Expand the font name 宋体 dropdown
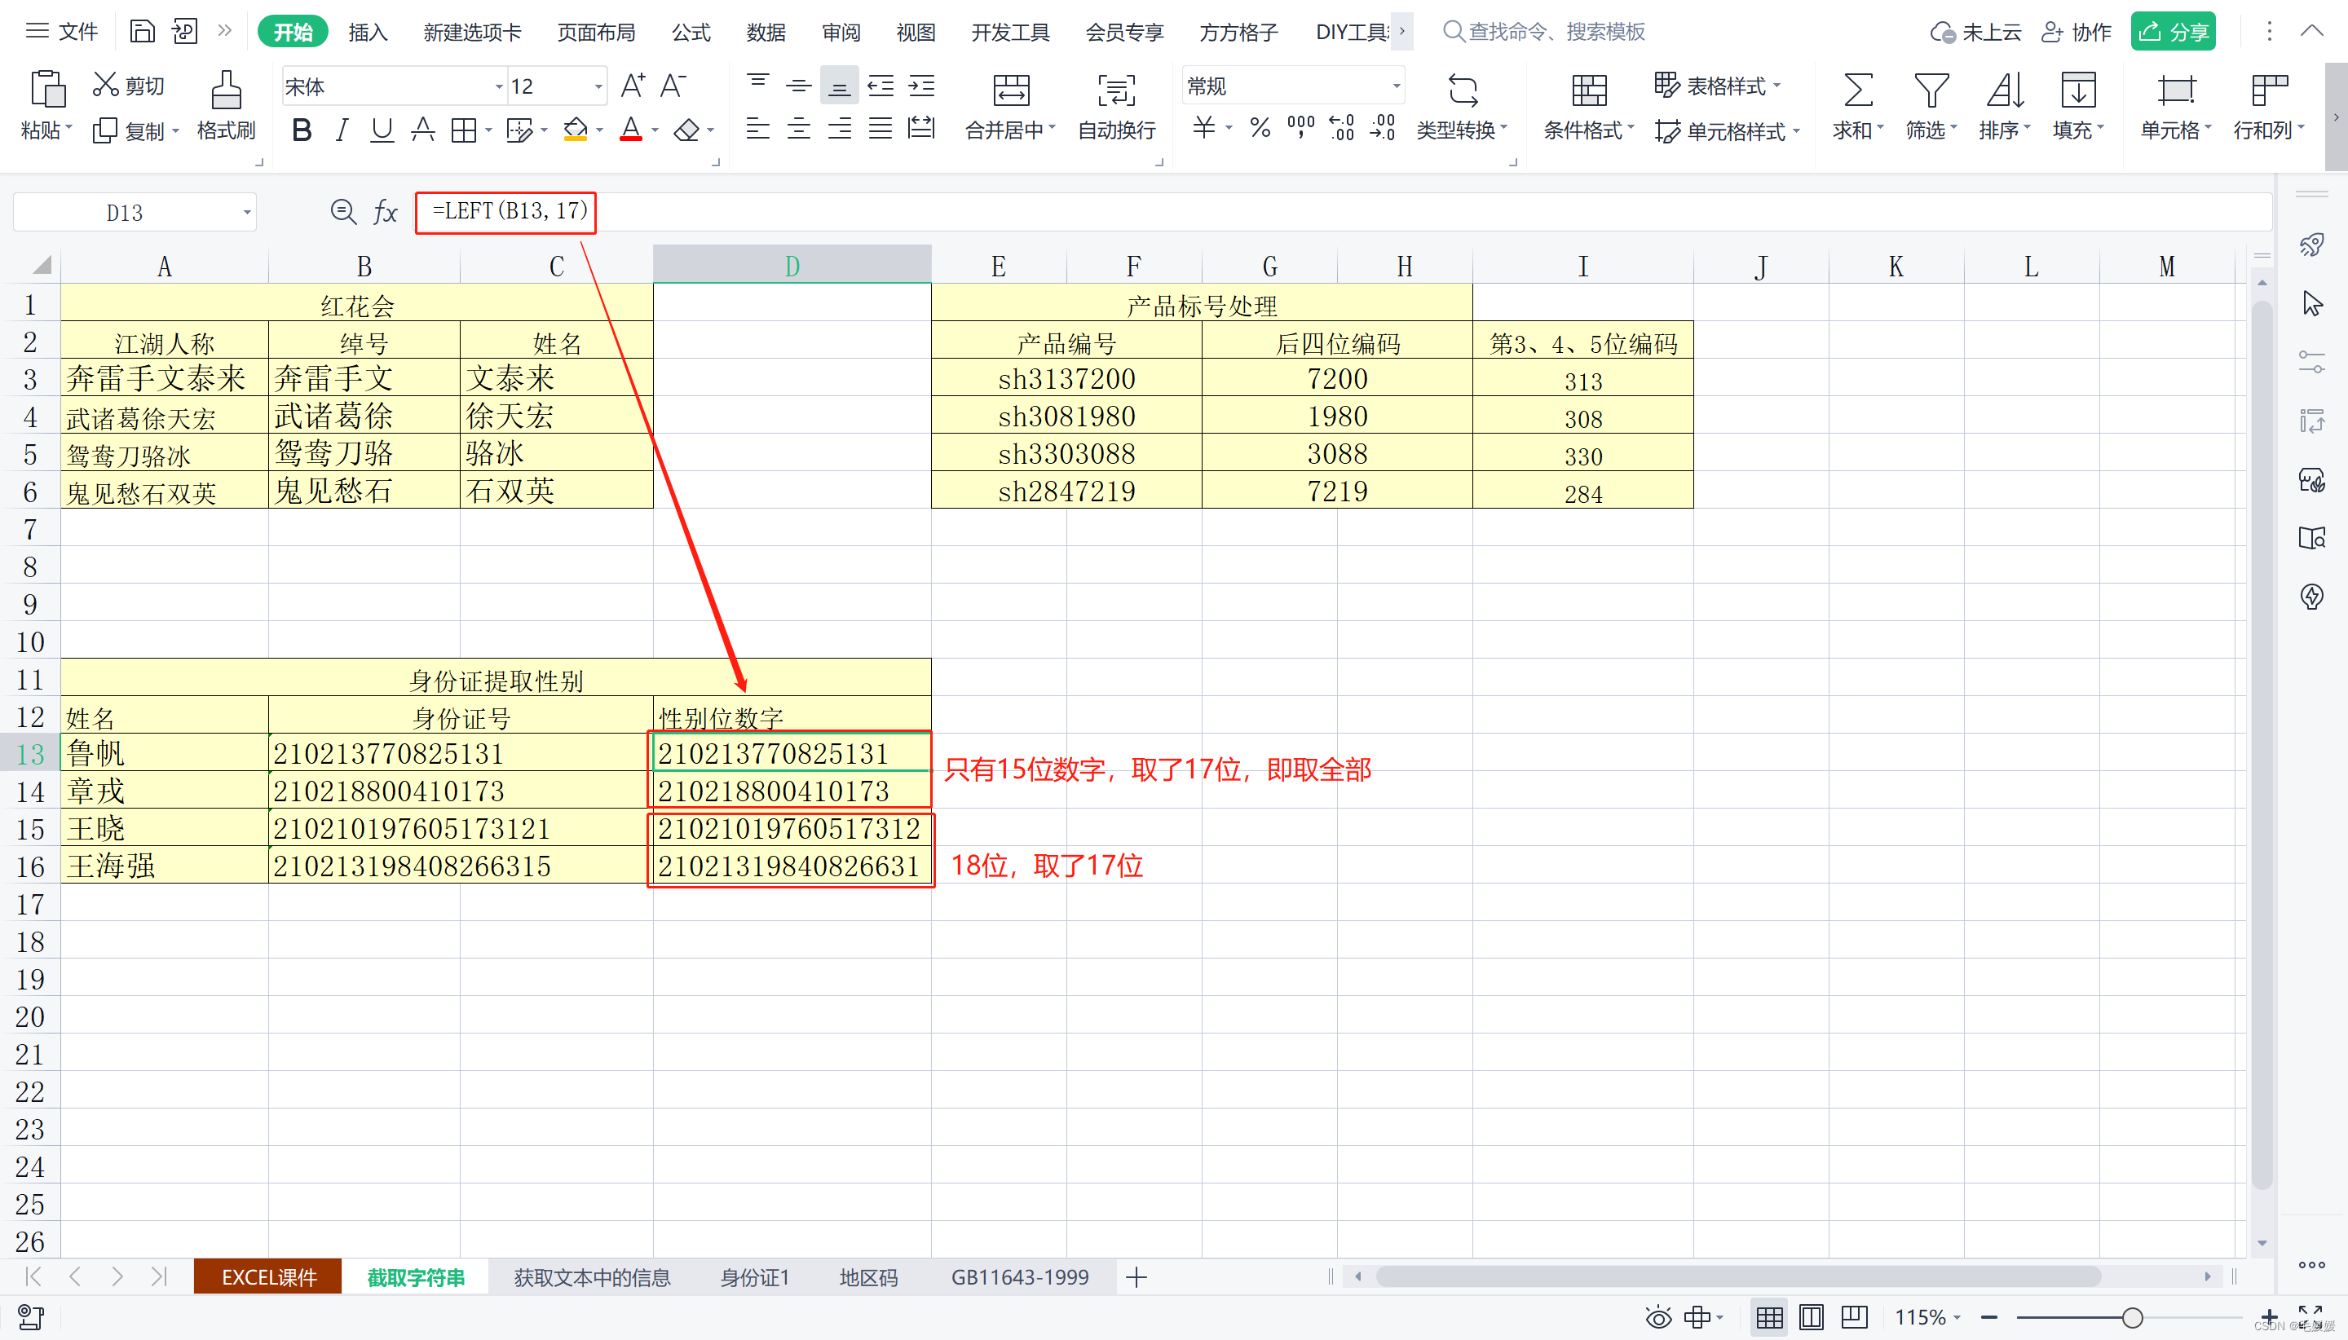 pyautogui.click(x=498, y=86)
